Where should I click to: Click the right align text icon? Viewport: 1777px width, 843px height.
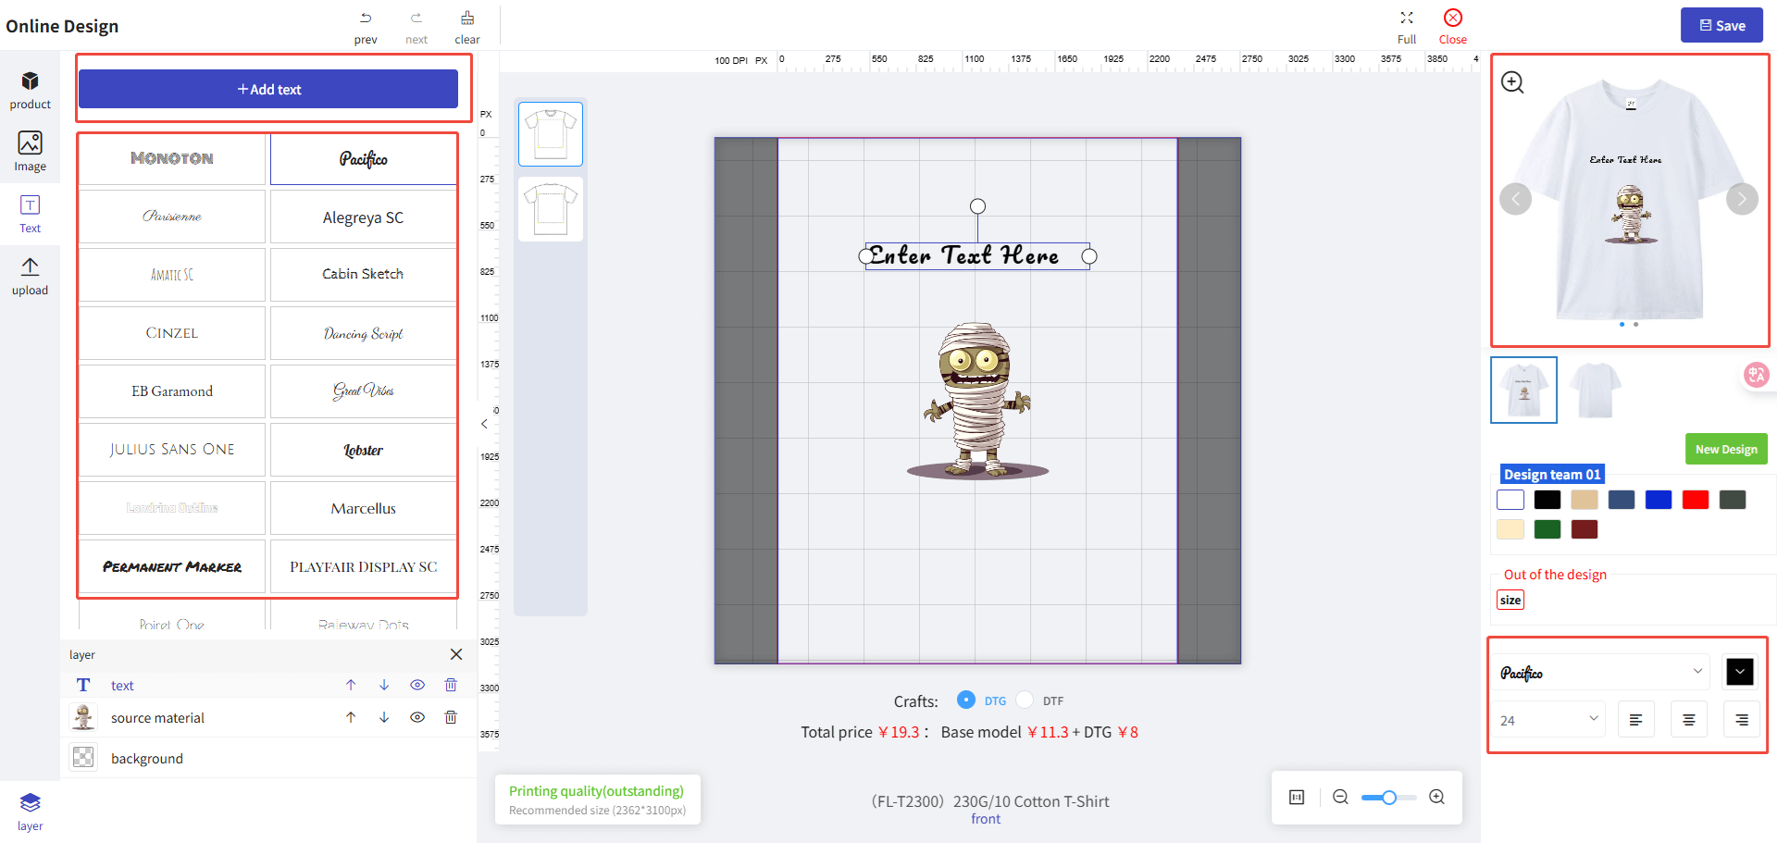click(x=1741, y=720)
